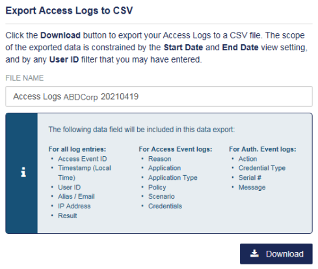The image size is (318, 269).
Task: Click the 'Serial #' field entry
Action: point(250,178)
